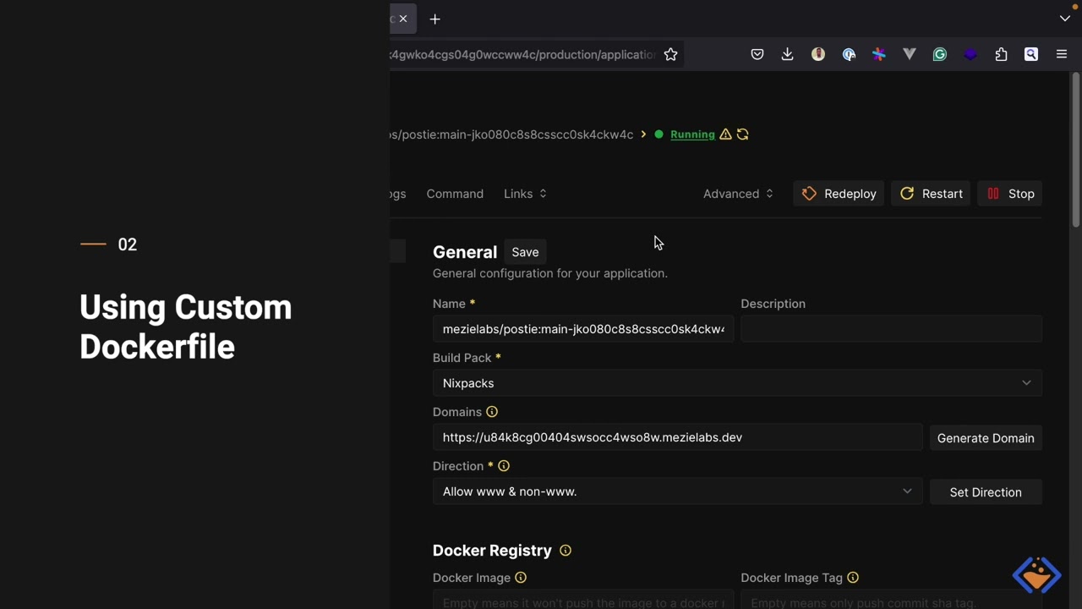Expand the list all tabs chevron
Viewport: 1082px width, 609px height.
coord(1065,19)
